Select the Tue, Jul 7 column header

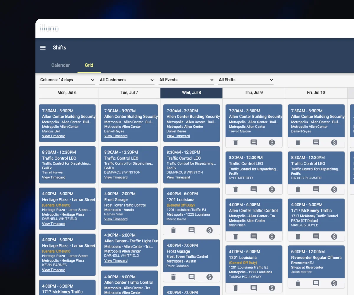[x=129, y=93]
